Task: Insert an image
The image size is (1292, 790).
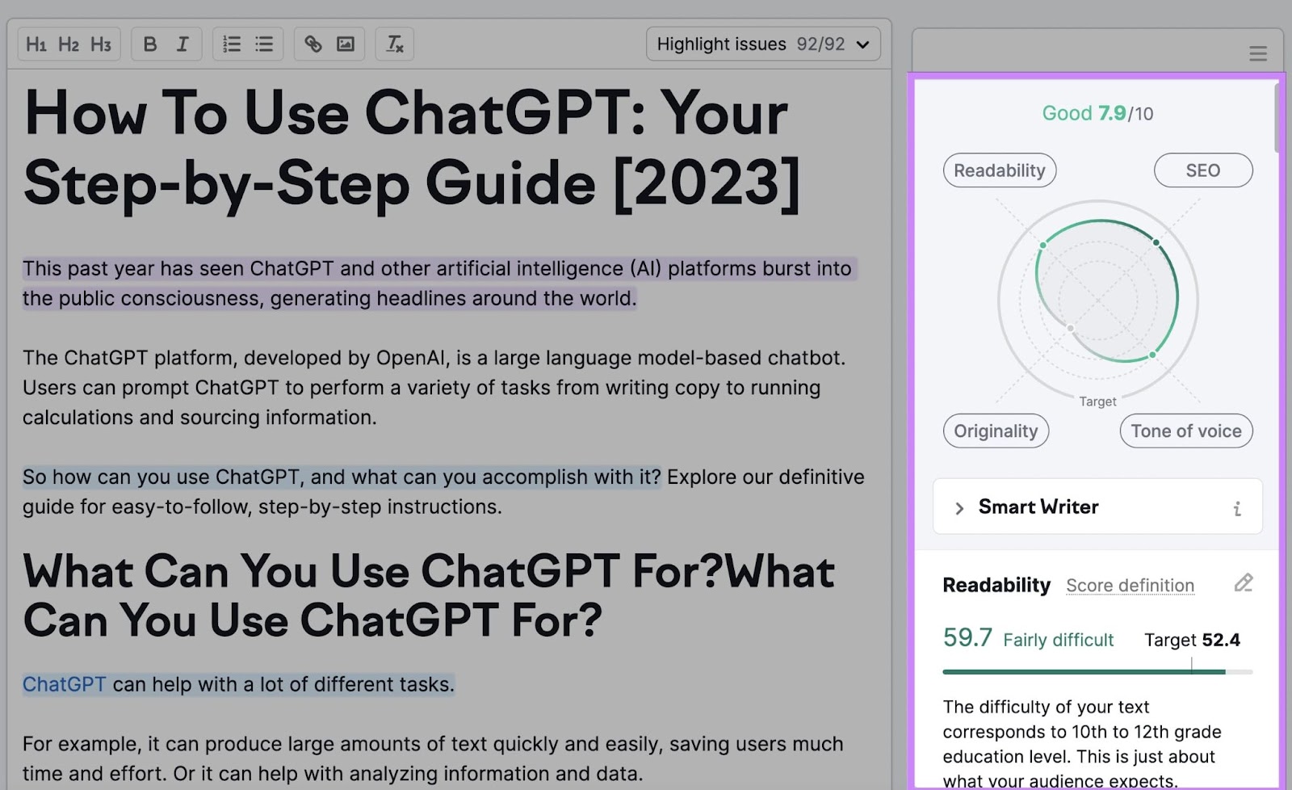Action: coord(346,44)
